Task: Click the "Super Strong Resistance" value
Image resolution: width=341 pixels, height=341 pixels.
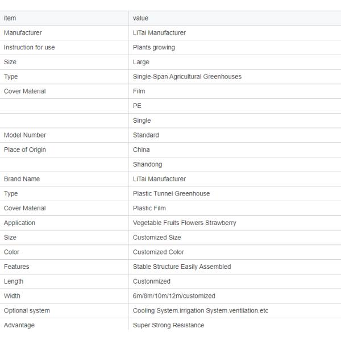Action: (168, 325)
